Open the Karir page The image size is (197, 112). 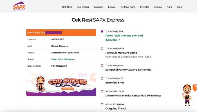point(169,7)
